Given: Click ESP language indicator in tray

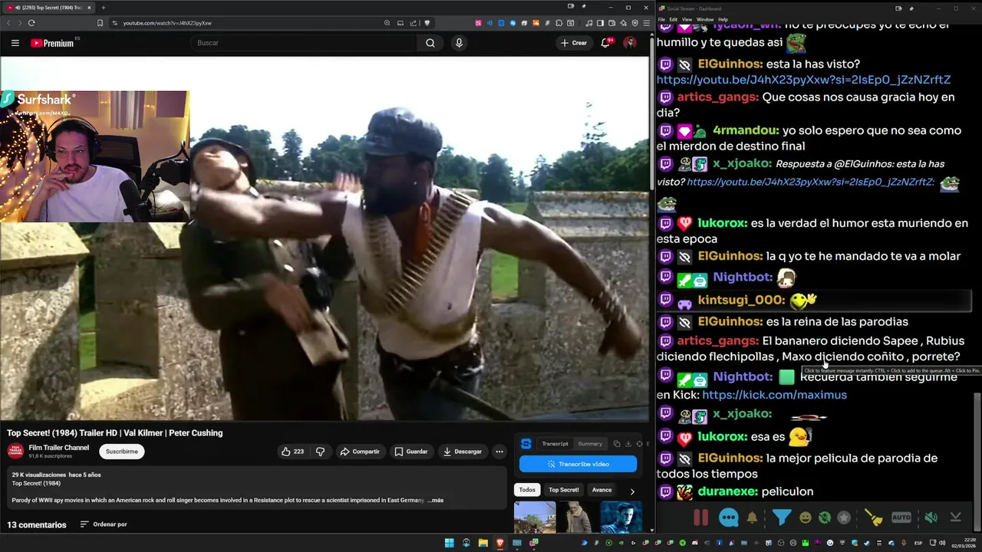Looking at the screenshot, I should [918, 543].
